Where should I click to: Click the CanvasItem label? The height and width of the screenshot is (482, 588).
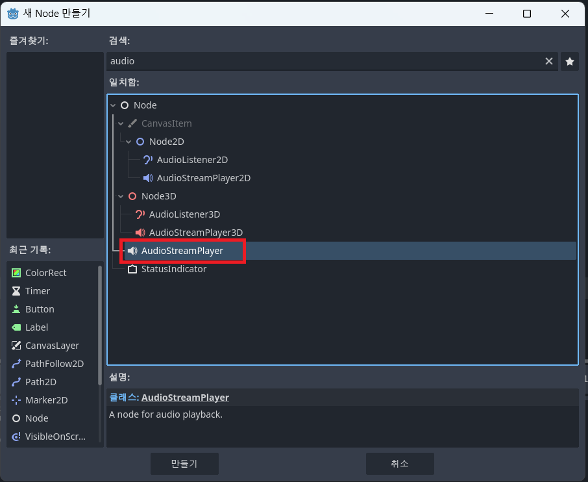tap(167, 123)
